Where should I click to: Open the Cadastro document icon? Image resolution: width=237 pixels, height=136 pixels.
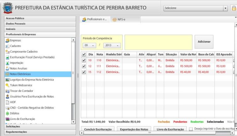pyautogui.click(x=7, y=46)
